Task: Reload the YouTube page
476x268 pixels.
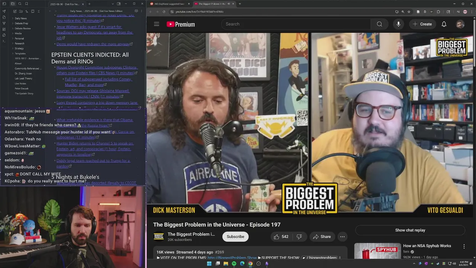Action: tap(164, 12)
